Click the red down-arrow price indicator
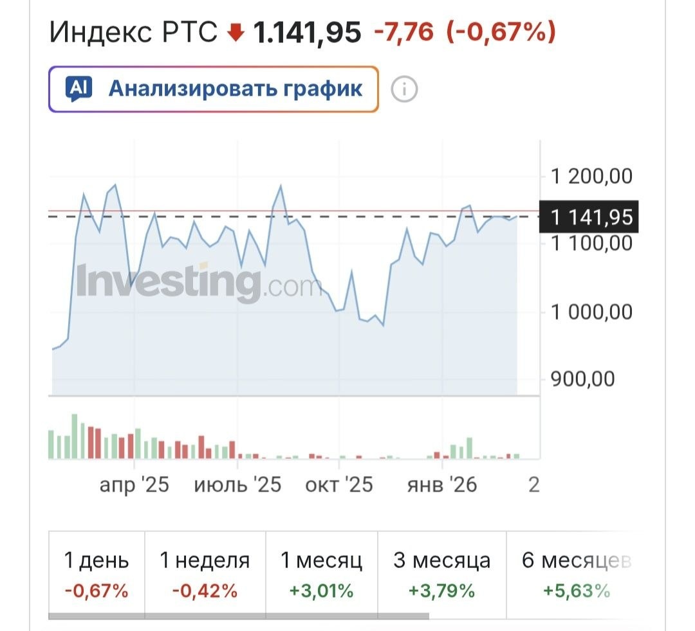This screenshot has height=631, width=695. coord(237,33)
